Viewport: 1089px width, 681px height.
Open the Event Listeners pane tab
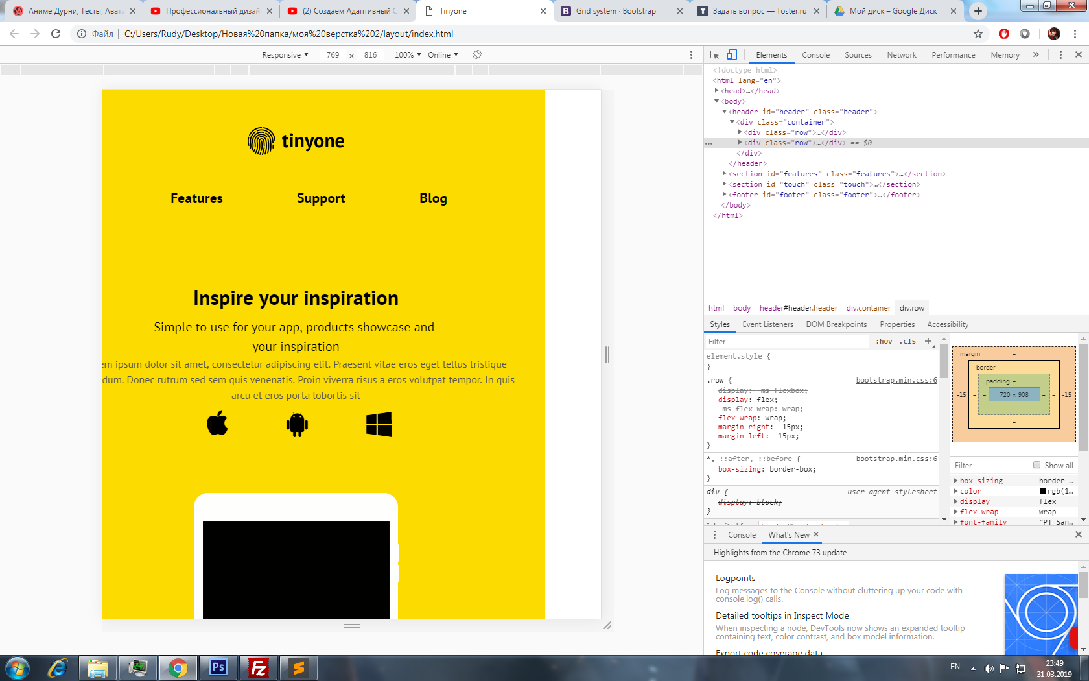(767, 324)
